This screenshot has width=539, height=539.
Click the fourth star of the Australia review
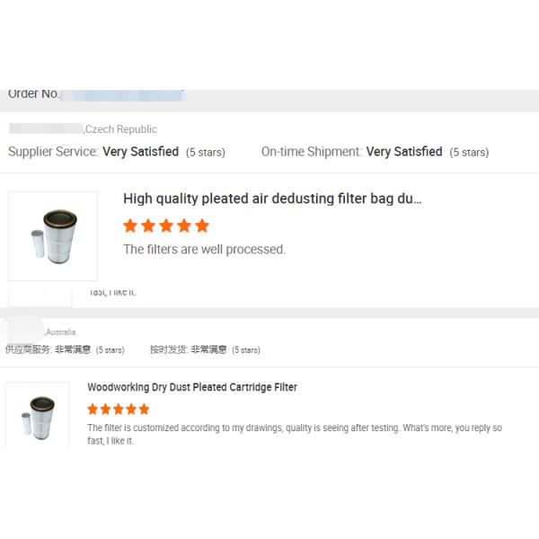click(131, 409)
